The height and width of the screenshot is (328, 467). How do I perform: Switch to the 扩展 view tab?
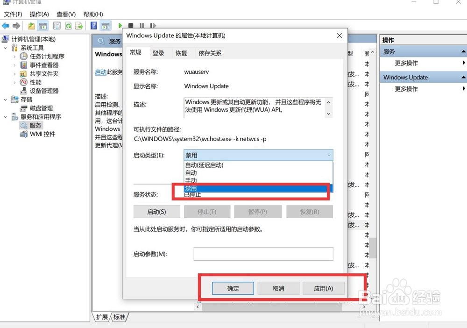[x=102, y=317]
